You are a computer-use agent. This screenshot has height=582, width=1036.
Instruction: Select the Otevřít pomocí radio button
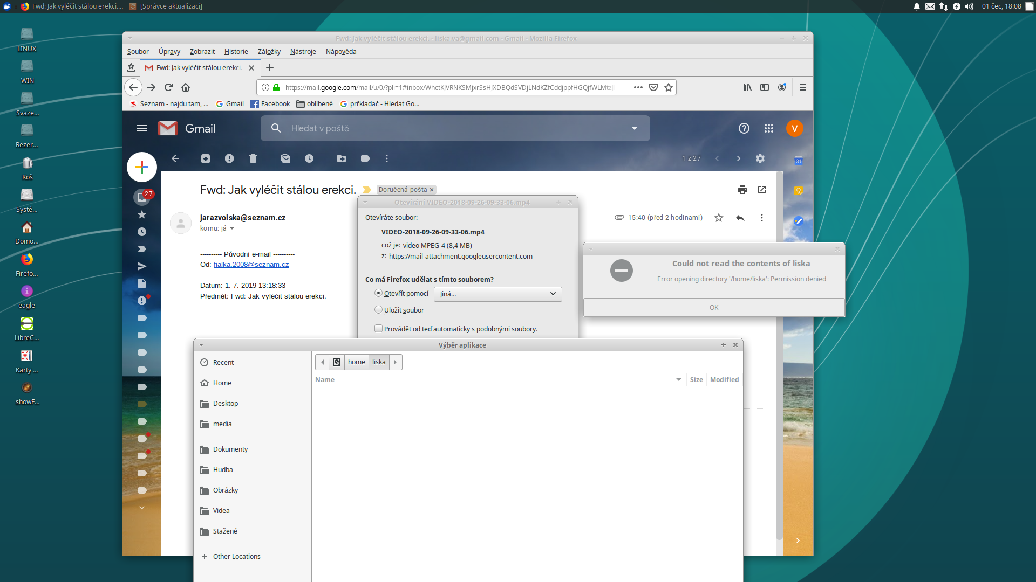378,293
